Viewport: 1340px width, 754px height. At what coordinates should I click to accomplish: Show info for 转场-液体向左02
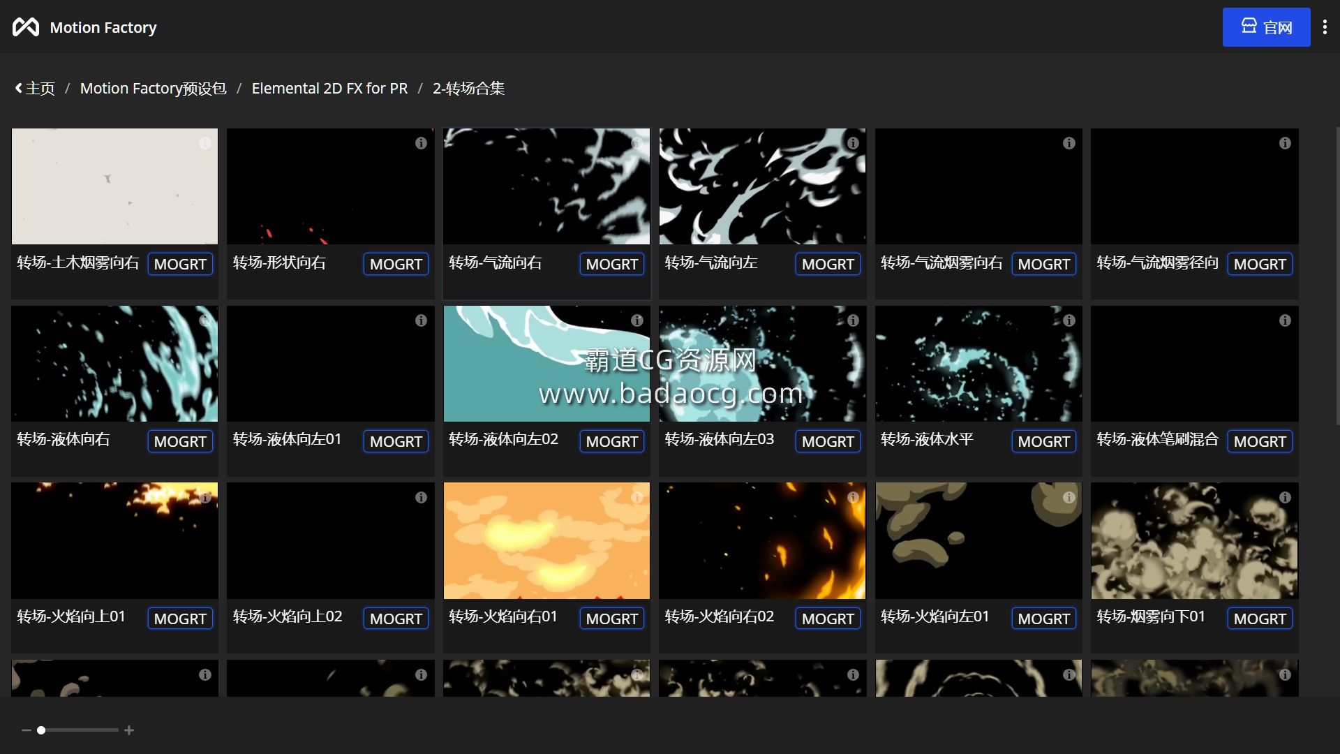coord(637,320)
